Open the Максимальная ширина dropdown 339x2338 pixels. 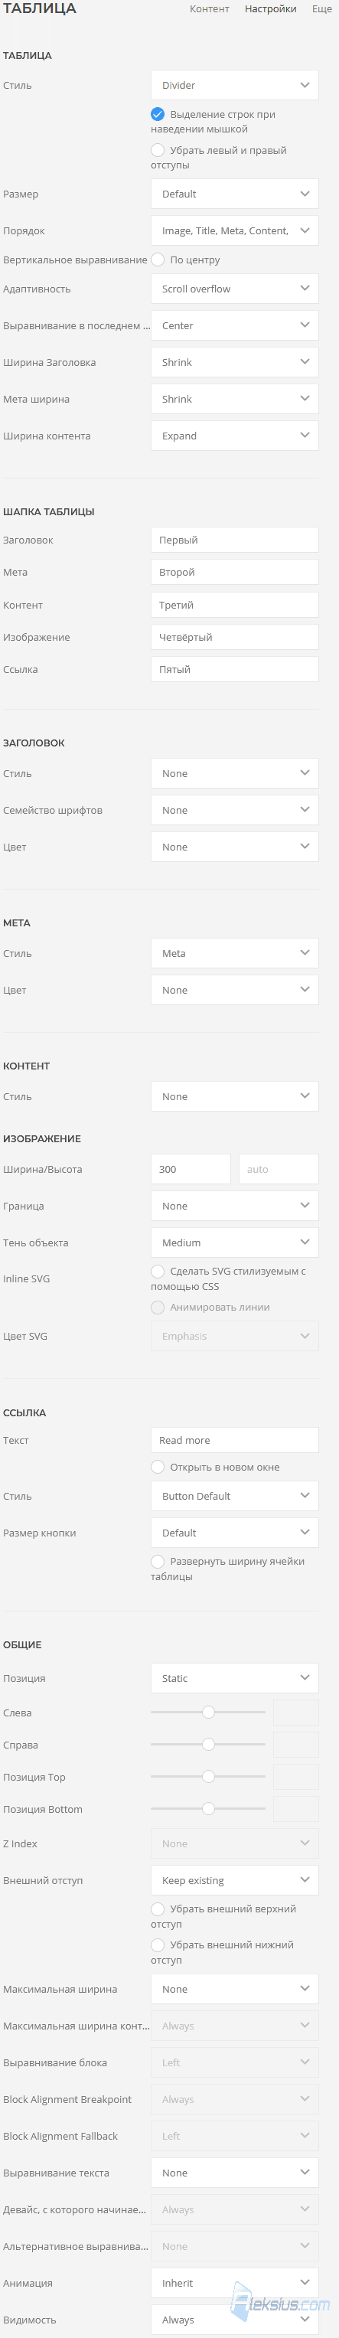click(x=234, y=1989)
